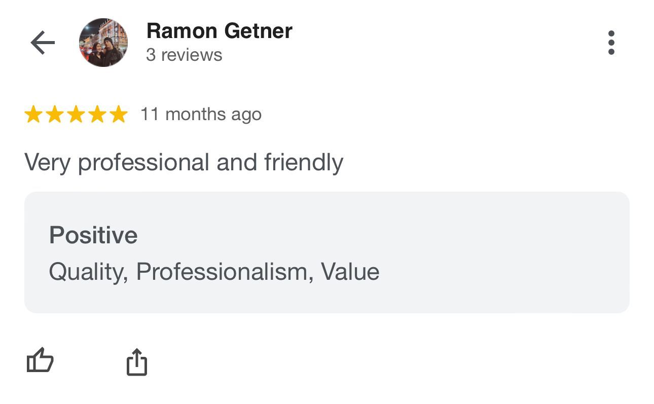Click the fifth yellow rating star
The height and width of the screenshot is (404, 654).
pos(119,115)
